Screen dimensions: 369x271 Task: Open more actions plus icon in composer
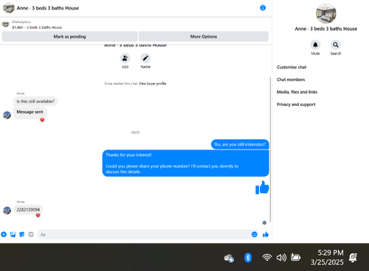pos(4,234)
